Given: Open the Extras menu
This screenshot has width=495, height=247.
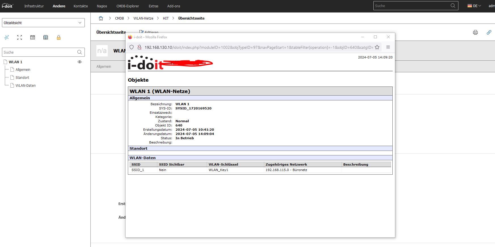Looking at the screenshot, I should pos(153,6).
